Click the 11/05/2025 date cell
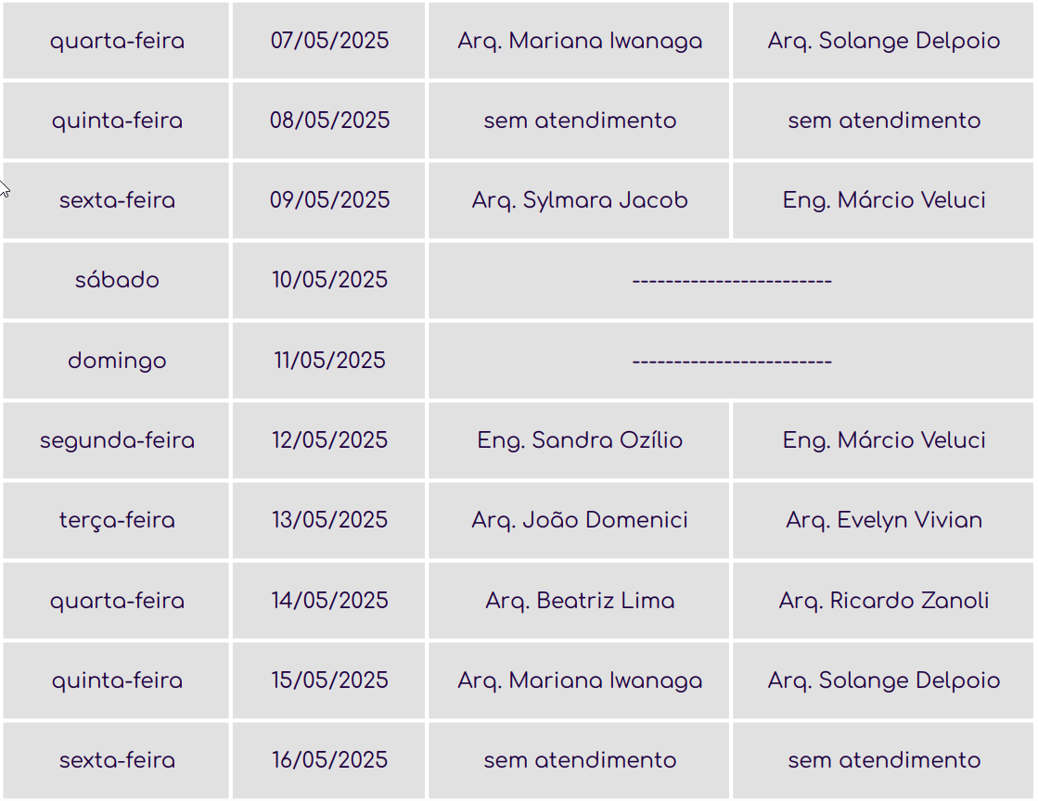This screenshot has height=801, width=1038. click(x=329, y=361)
